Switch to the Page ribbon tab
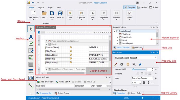180x100 pixels. 50,8
